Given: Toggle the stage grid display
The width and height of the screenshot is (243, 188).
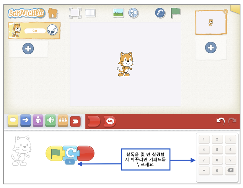Looking at the screenshot, I should 90,13.
